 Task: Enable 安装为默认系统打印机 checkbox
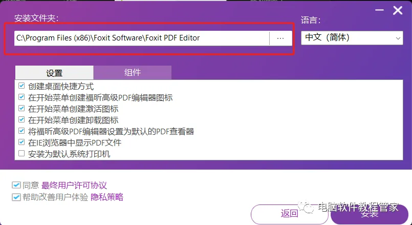tap(21, 153)
